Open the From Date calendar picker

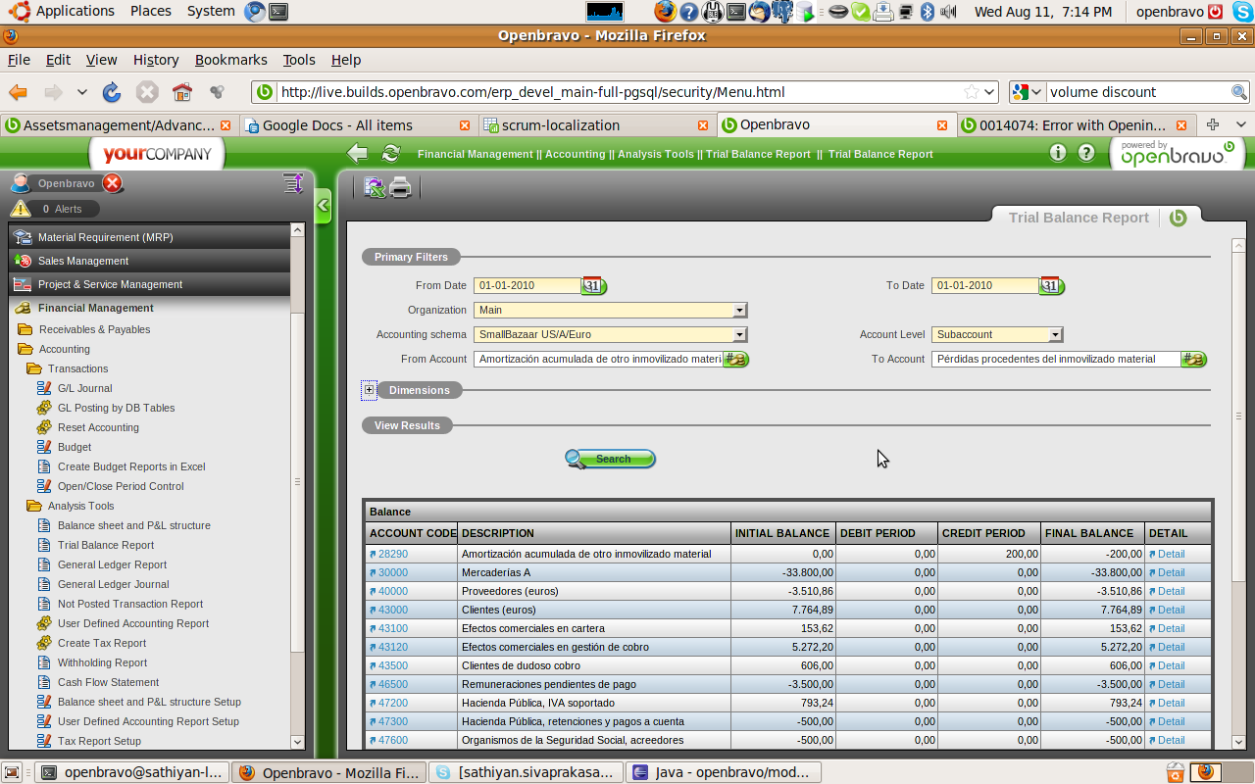[x=594, y=286]
